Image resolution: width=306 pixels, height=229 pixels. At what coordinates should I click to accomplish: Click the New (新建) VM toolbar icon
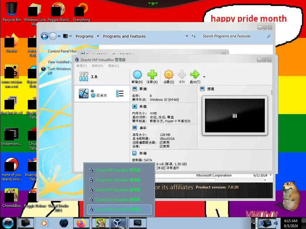137,74
